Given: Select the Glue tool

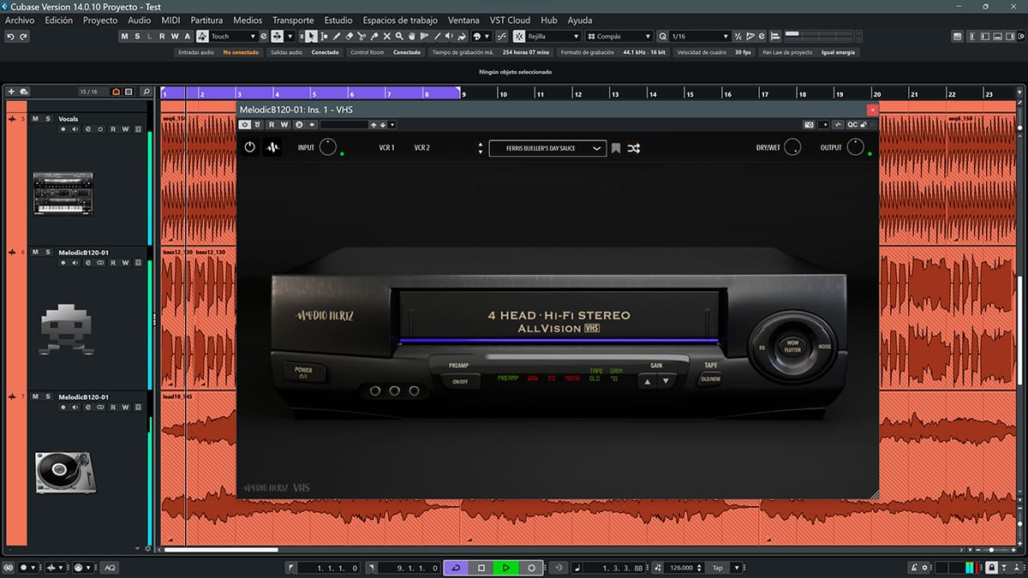Looking at the screenshot, I should (374, 37).
